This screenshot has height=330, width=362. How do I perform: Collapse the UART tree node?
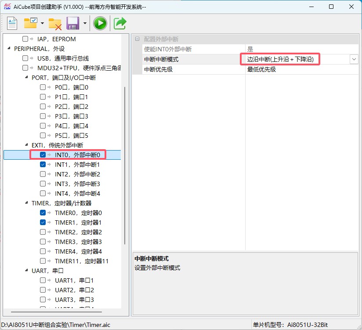(x=26, y=270)
